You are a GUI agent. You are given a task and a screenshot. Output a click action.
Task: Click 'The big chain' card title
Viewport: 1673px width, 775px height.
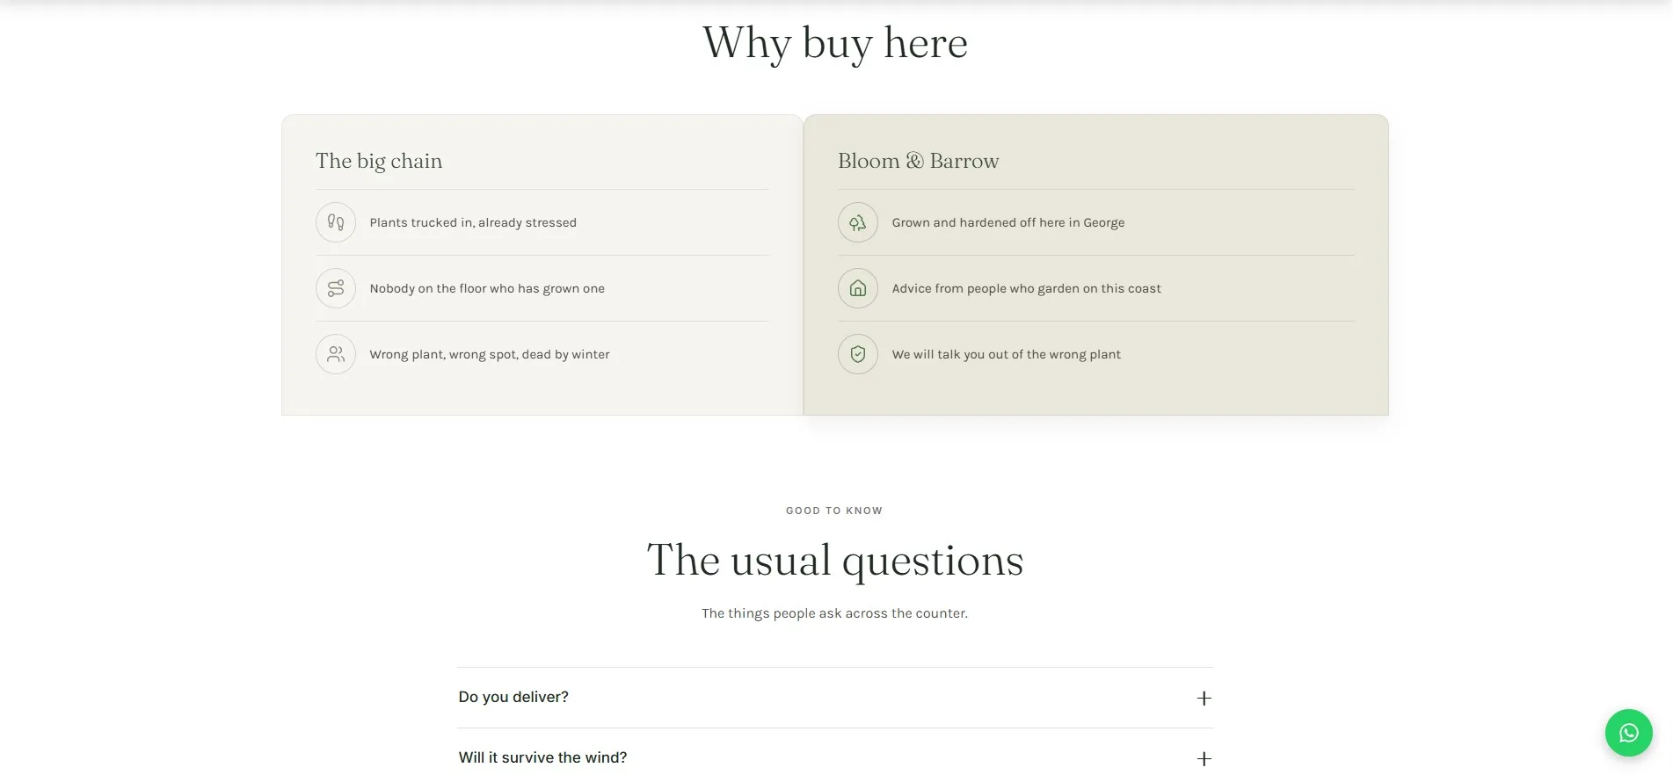click(379, 161)
